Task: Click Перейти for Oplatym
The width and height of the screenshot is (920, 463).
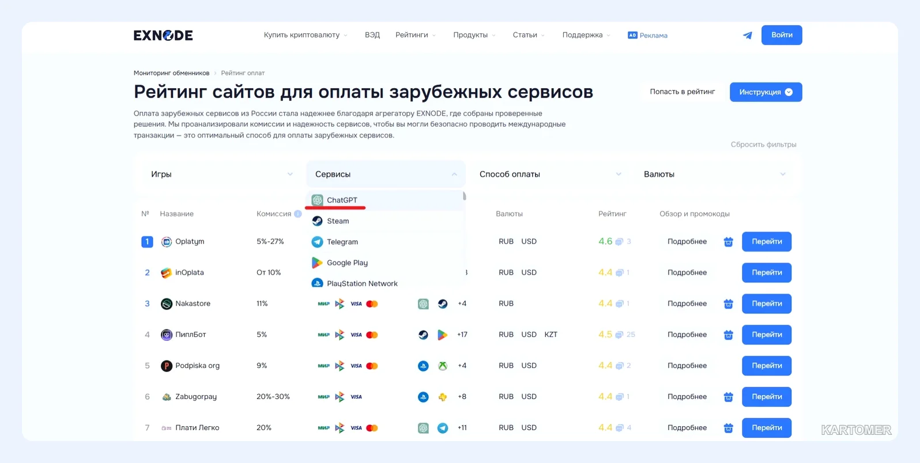Action: pyautogui.click(x=767, y=242)
